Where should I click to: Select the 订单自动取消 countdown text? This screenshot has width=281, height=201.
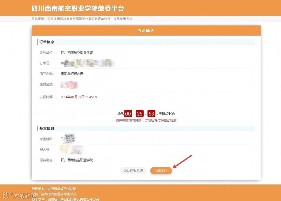pyautogui.click(x=165, y=113)
